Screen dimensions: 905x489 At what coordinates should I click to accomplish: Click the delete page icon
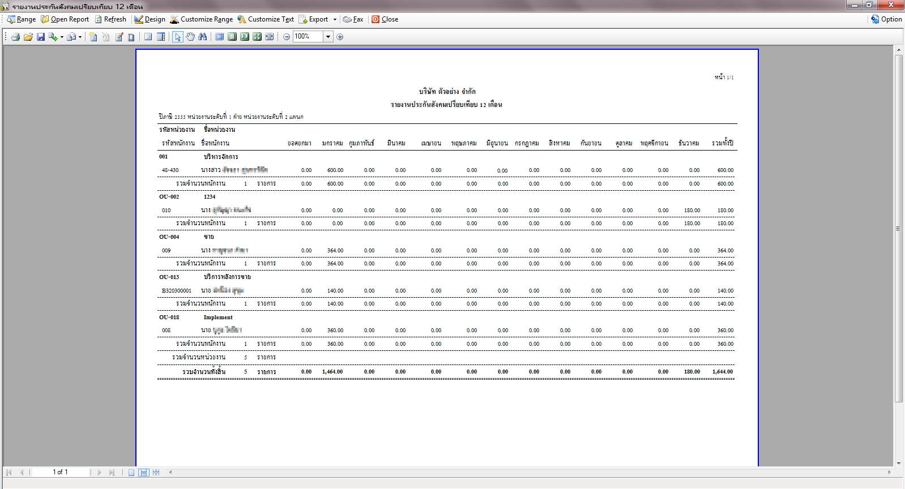pos(106,37)
